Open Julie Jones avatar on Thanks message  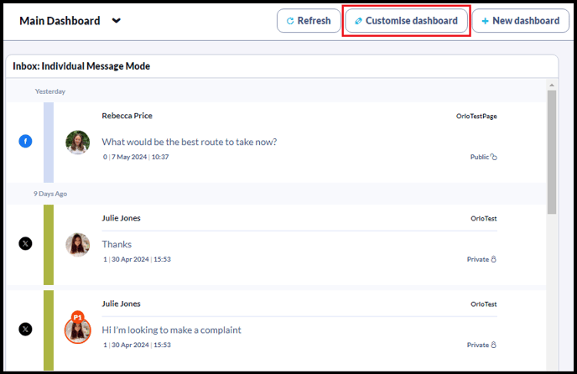pos(78,244)
